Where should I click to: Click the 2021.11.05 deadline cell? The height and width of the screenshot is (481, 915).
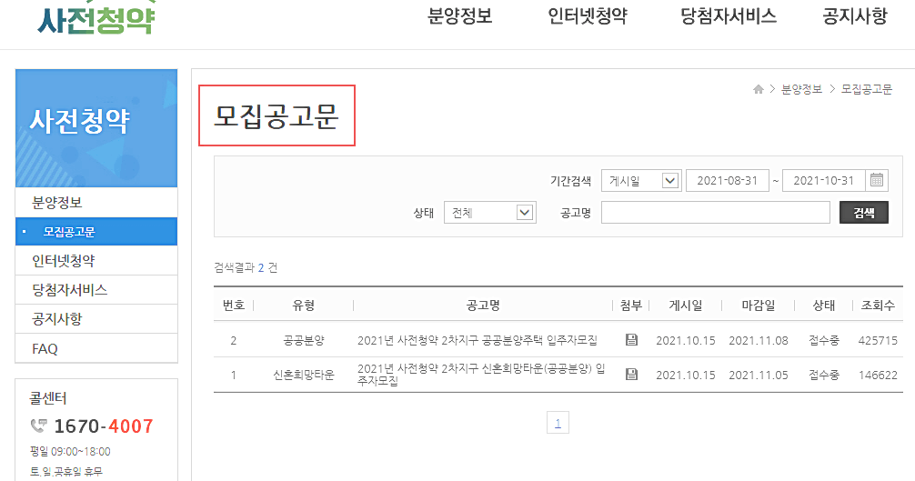pyautogui.click(x=759, y=375)
